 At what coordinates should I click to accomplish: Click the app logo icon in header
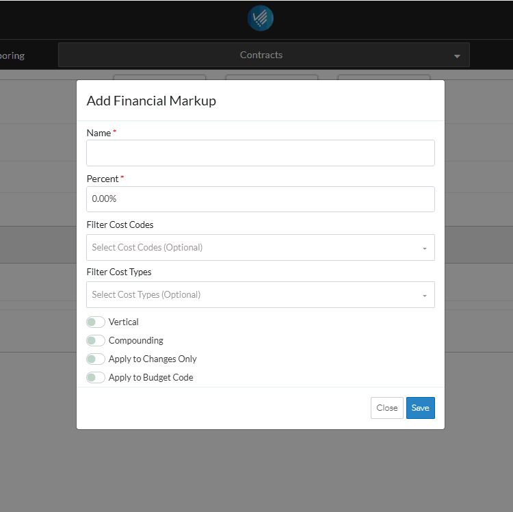click(261, 18)
